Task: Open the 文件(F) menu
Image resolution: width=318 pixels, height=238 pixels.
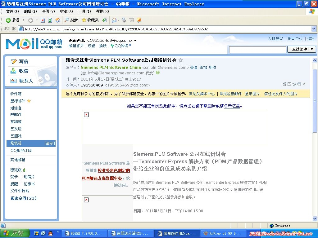Action: (12, 11)
